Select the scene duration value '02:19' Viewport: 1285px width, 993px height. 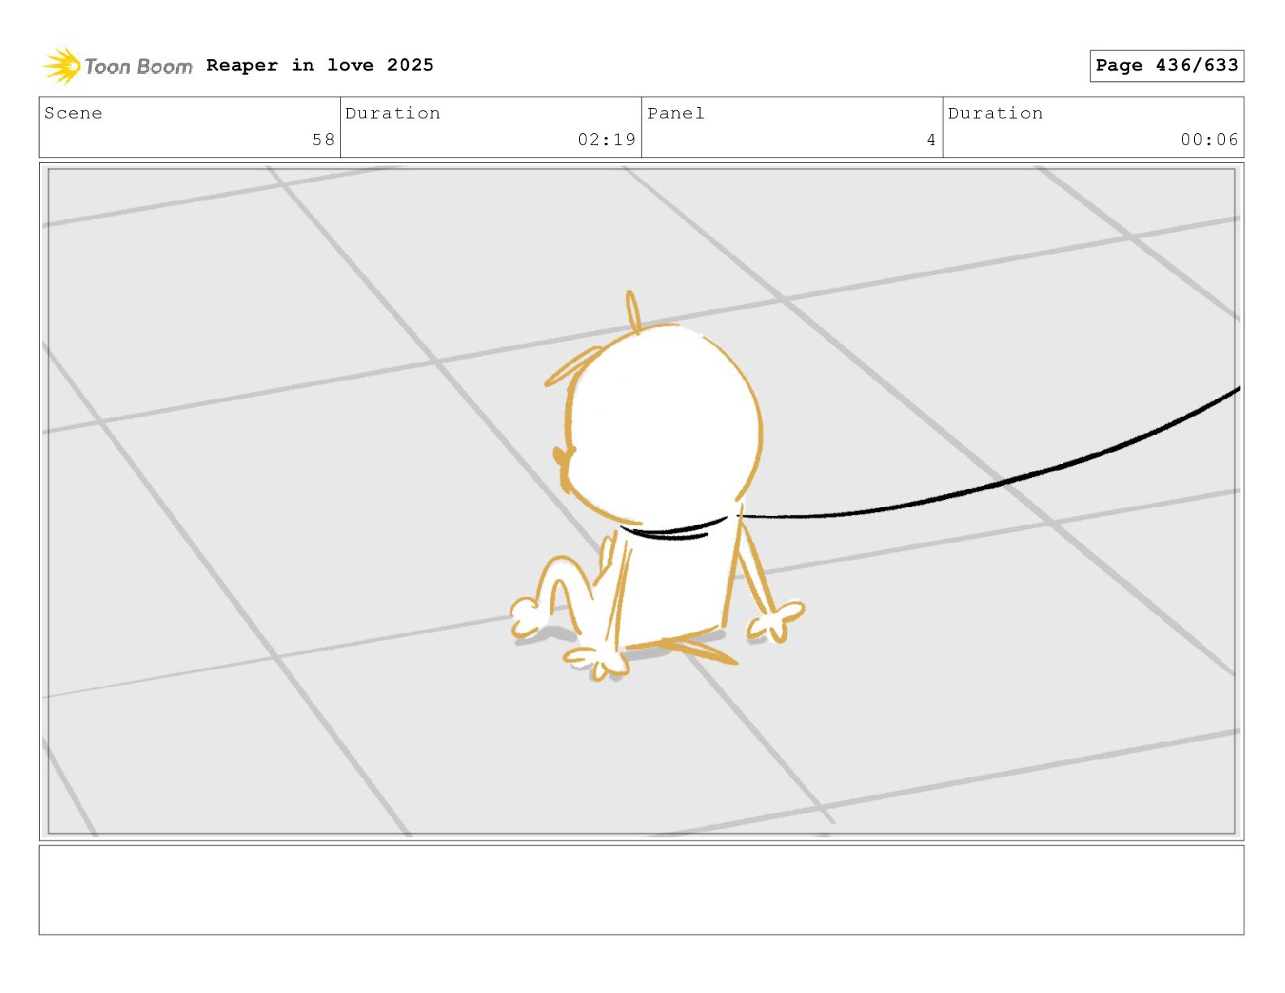[x=607, y=140]
